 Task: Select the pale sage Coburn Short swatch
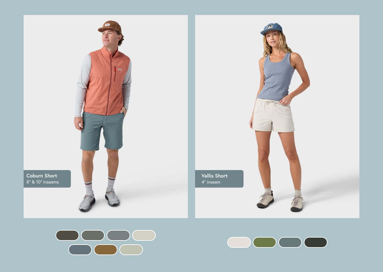(131, 250)
